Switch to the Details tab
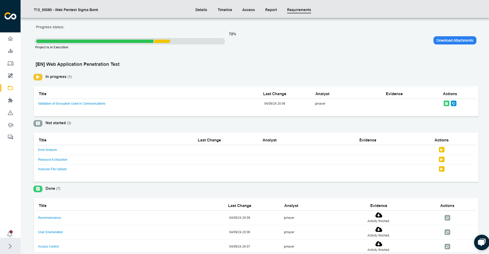 tap(201, 10)
